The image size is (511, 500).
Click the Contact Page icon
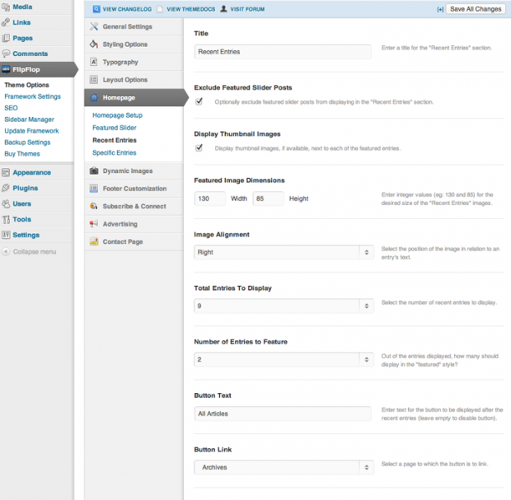click(94, 241)
